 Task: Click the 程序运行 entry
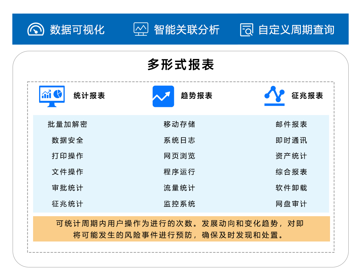pos(180,172)
